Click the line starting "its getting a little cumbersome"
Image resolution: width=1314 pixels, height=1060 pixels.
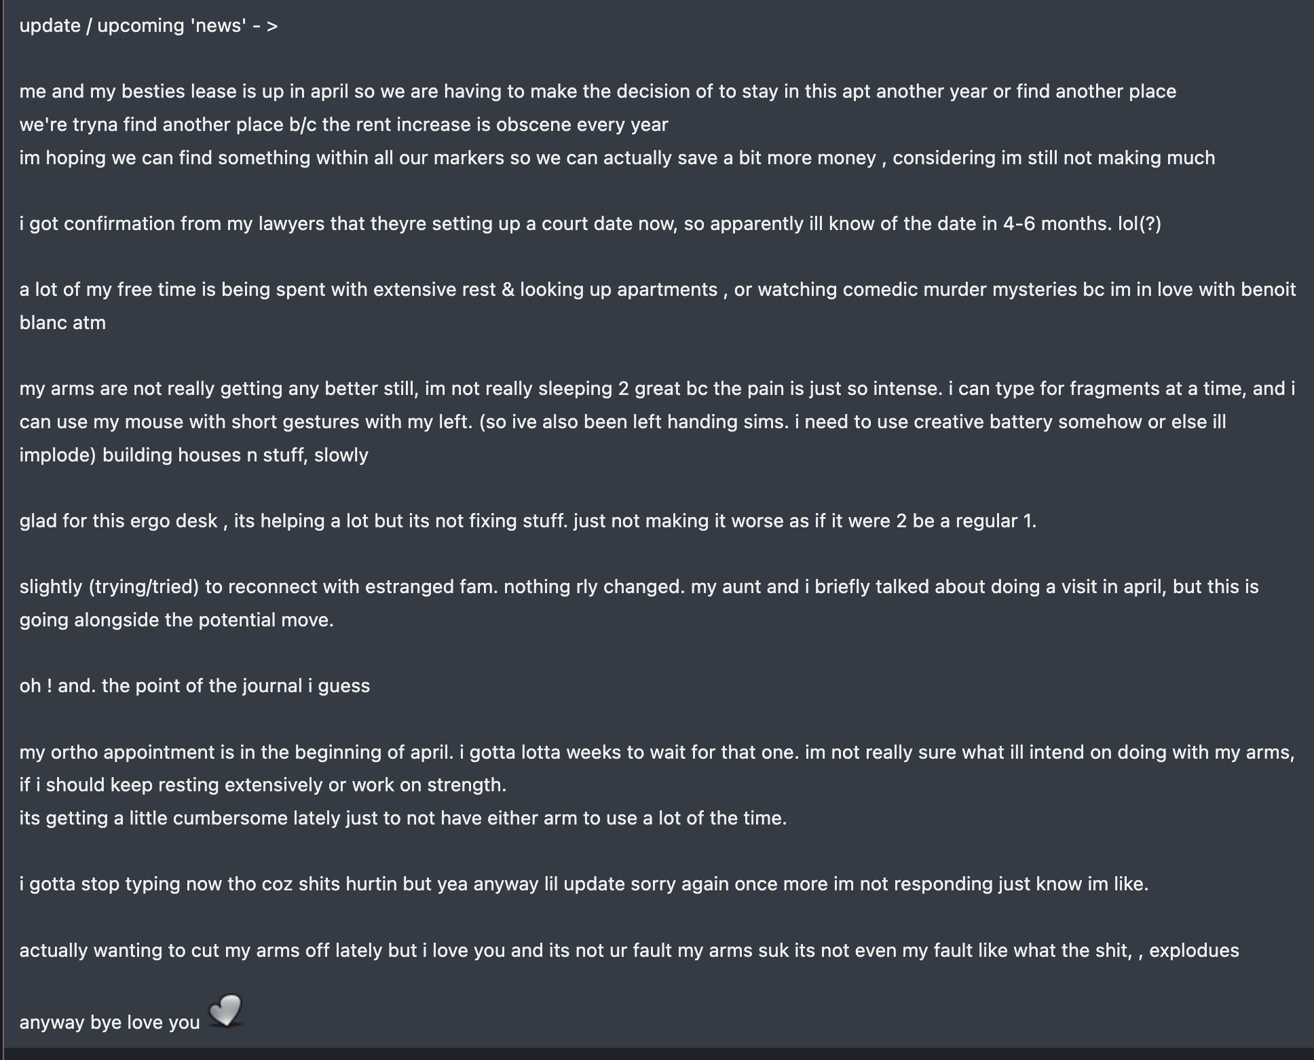(x=402, y=818)
